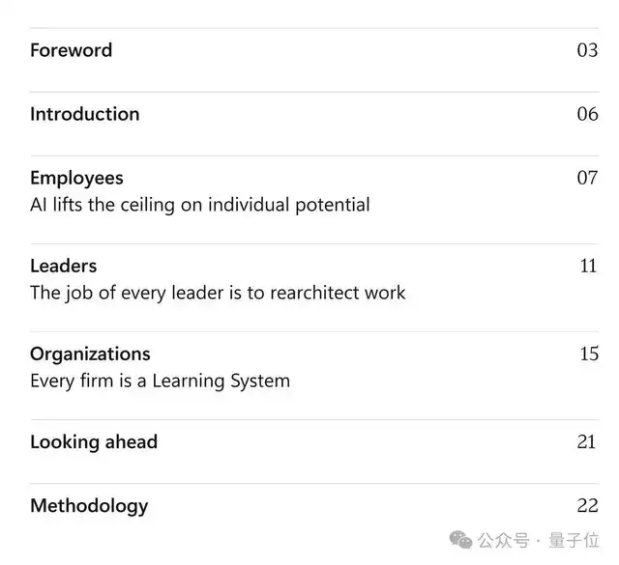Viewport: 619px width, 565px height.
Task: Click 'The job of every leader is to rearchitect work'
Action: (x=218, y=293)
